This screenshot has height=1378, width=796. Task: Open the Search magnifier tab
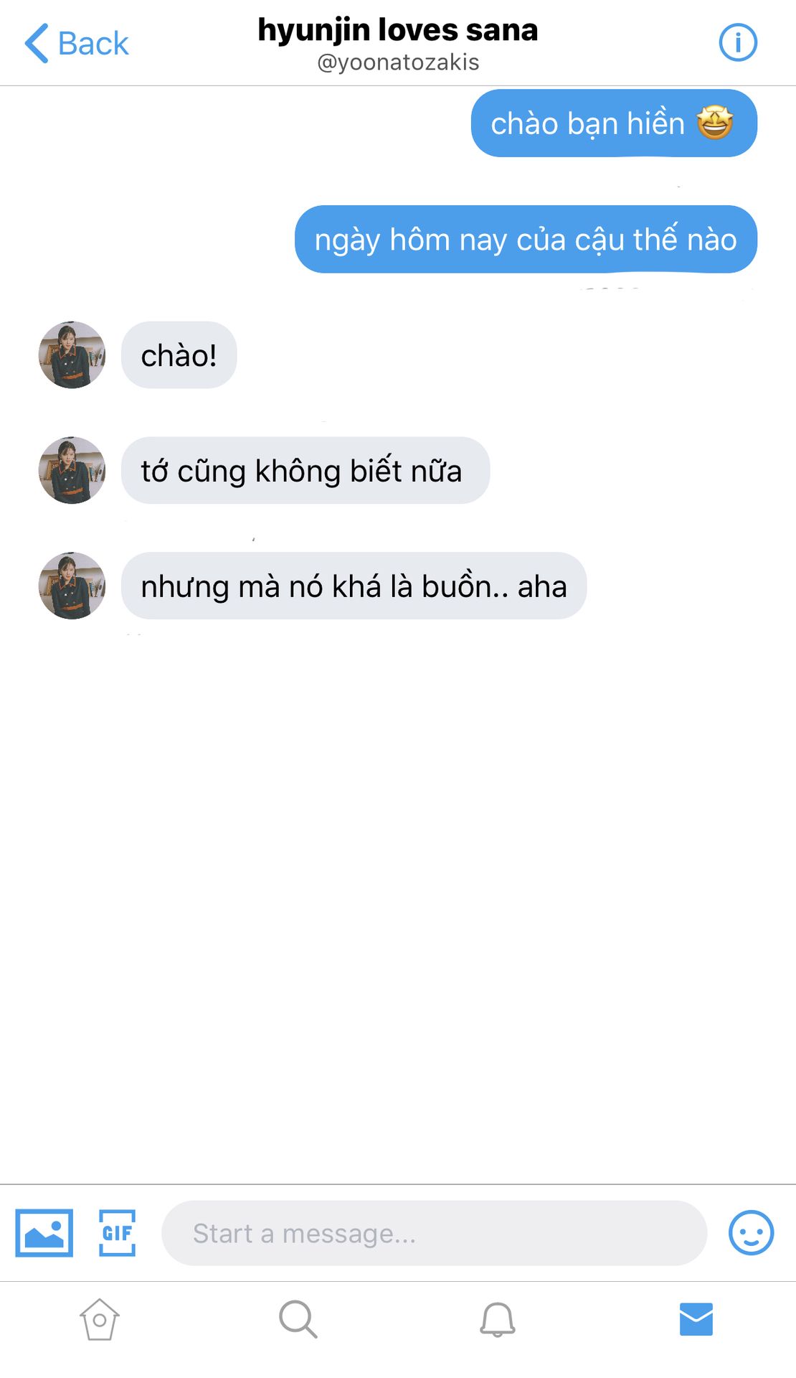point(298,1319)
